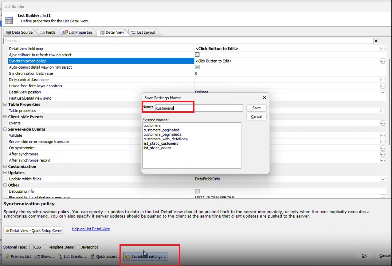Click Save/load settings... button
The width and height of the screenshot is (392, 266).
pos(146,256)
